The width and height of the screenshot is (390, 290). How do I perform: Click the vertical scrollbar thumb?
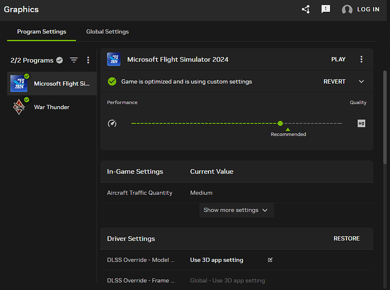(x=385, y=118)
